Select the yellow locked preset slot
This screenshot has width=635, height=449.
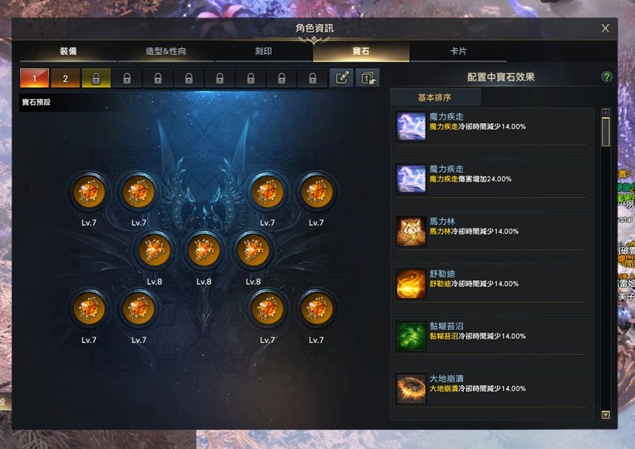click(96, 78)
